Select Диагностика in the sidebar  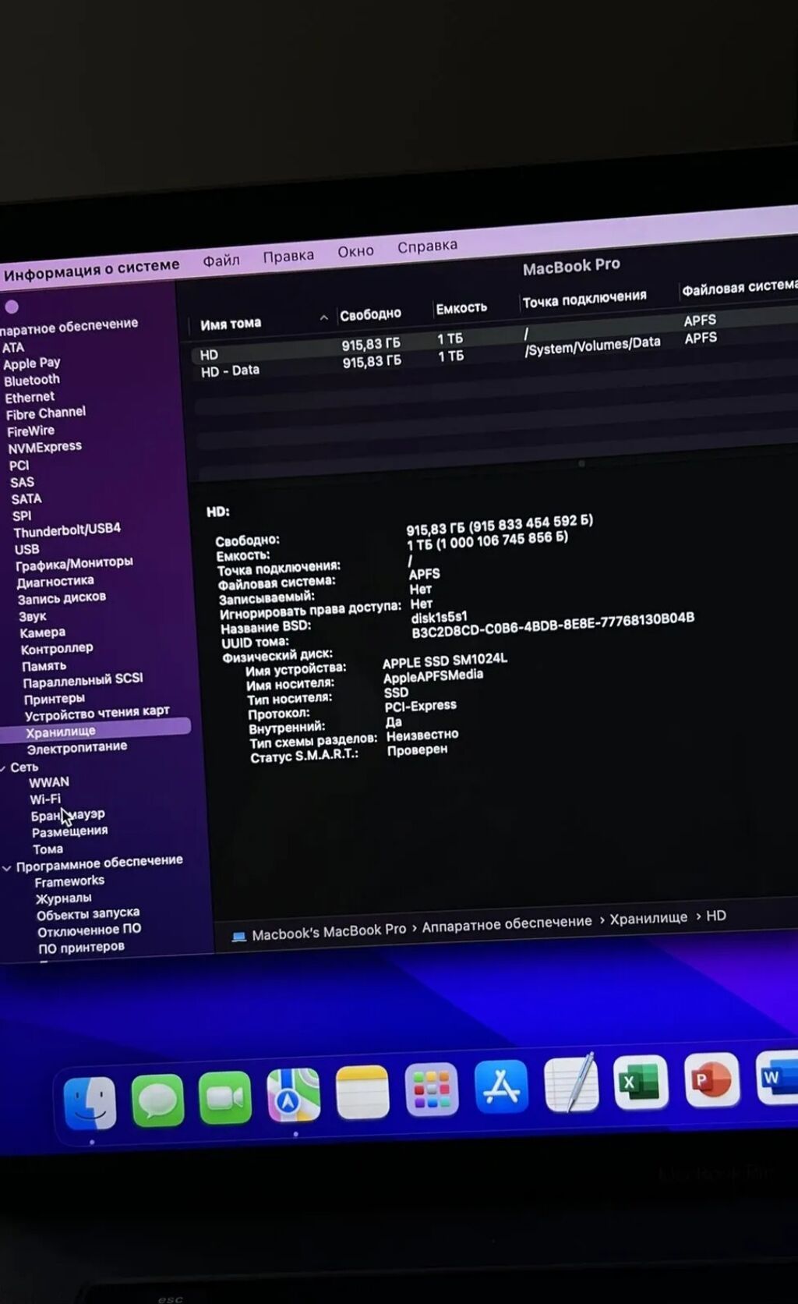click(55, 582)
